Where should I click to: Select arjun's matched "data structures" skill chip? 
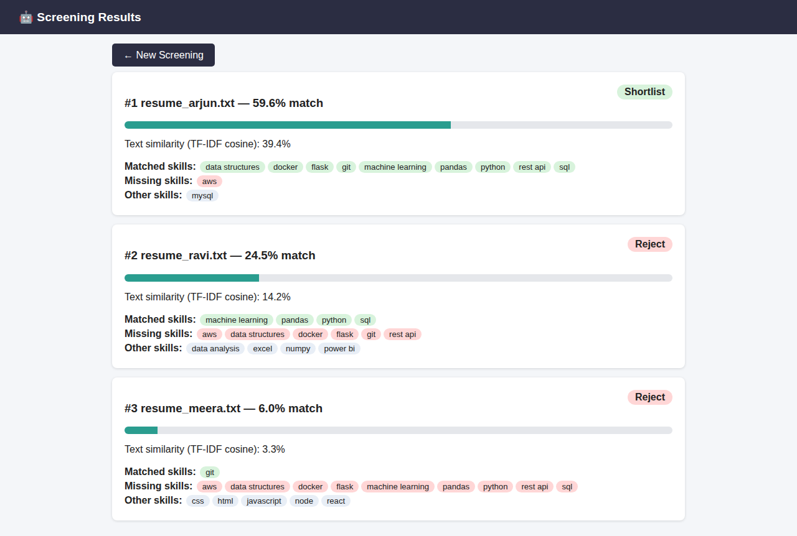coord(232,167)
